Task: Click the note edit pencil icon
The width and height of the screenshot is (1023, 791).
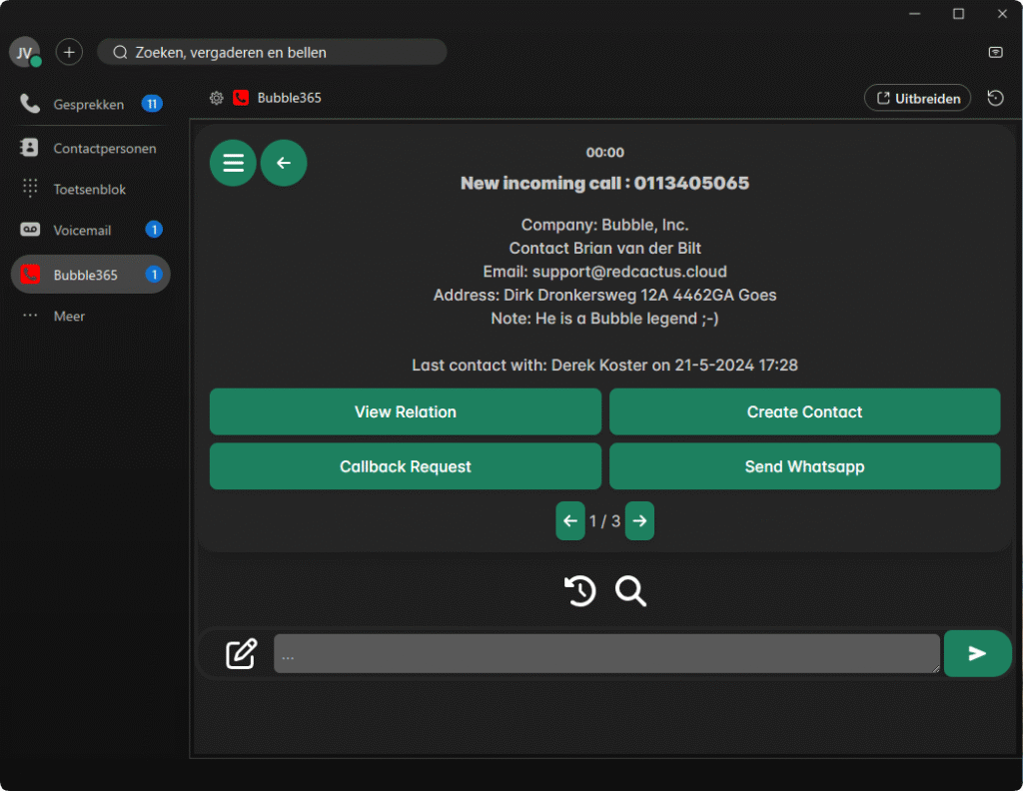Action: point(242,653)
